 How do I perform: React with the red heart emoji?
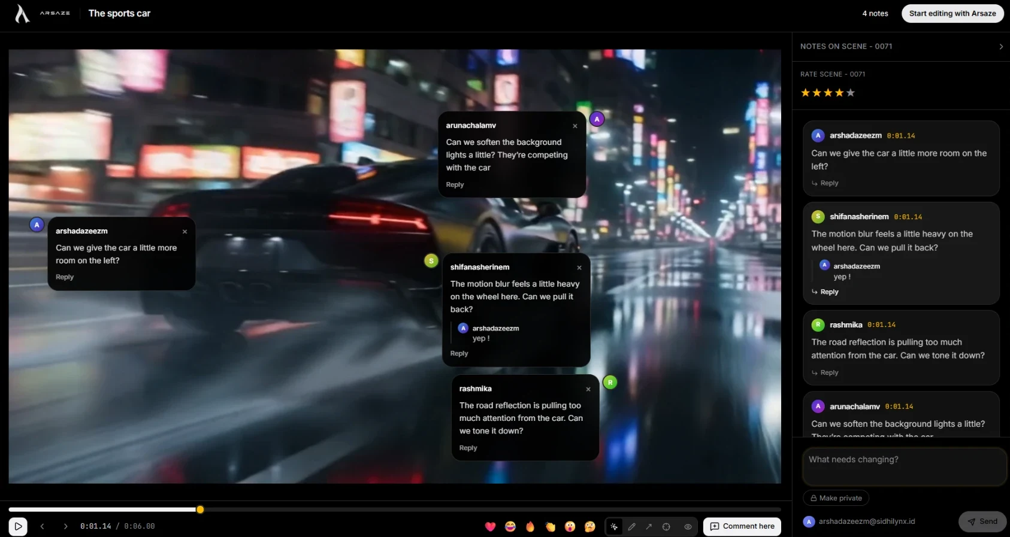point(490,527)
